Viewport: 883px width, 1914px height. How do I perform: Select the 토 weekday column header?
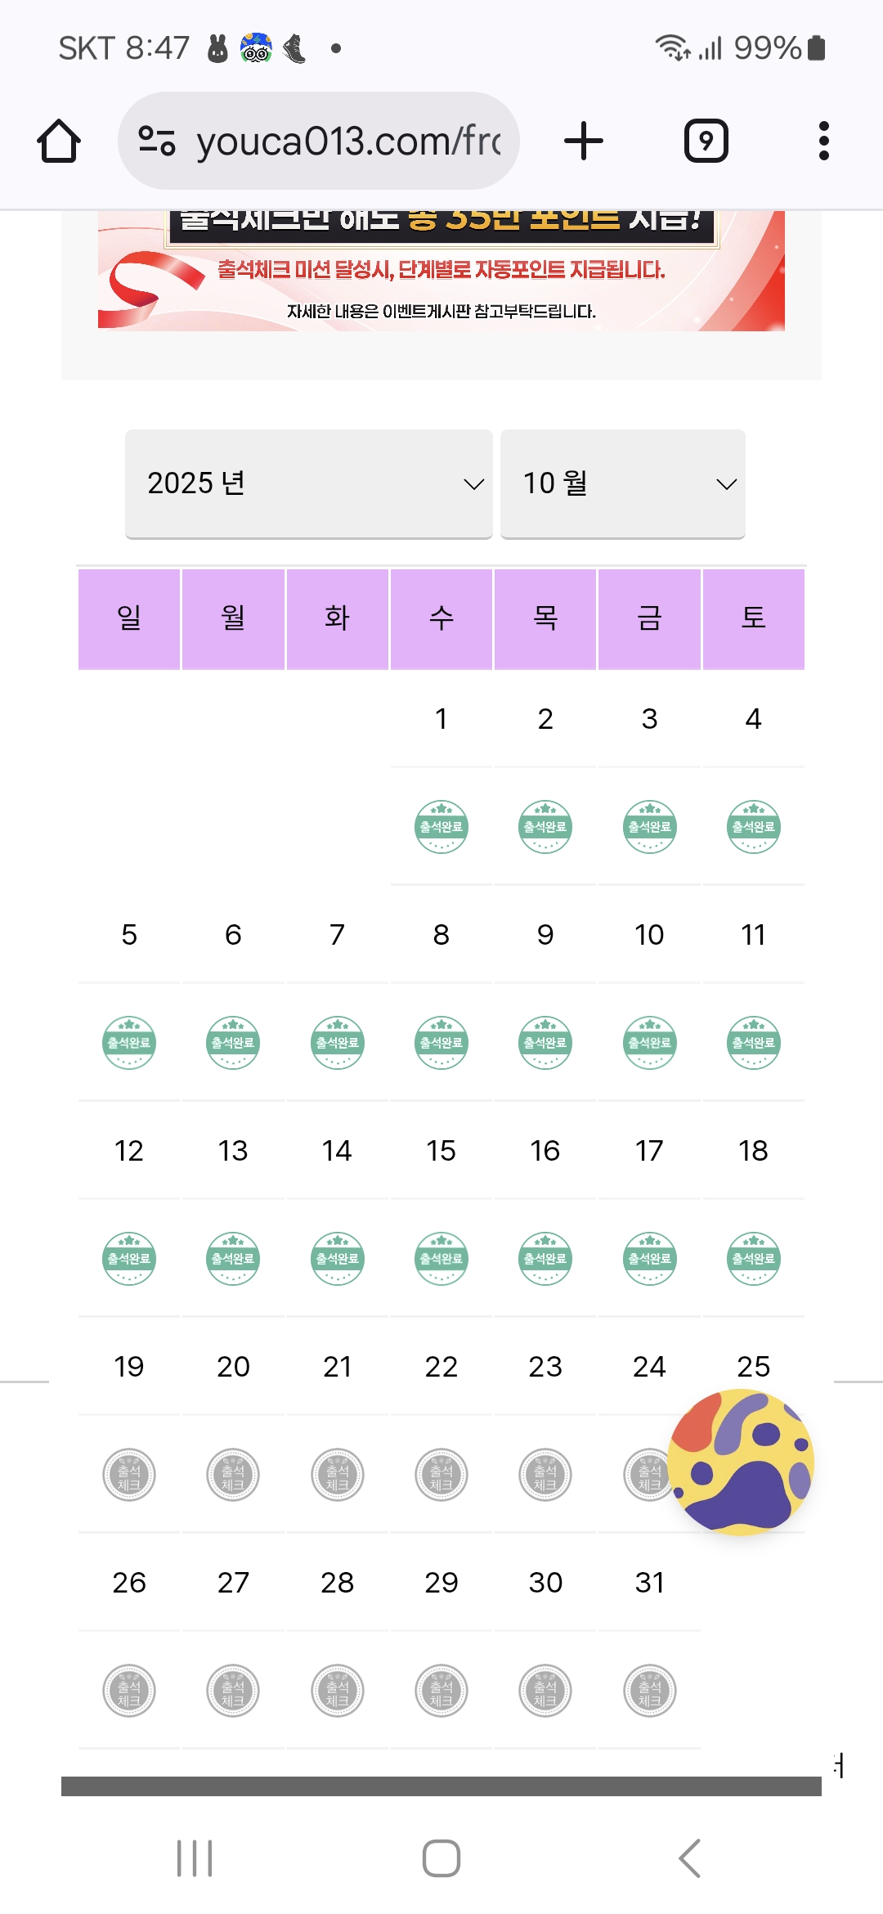(754, 619)
